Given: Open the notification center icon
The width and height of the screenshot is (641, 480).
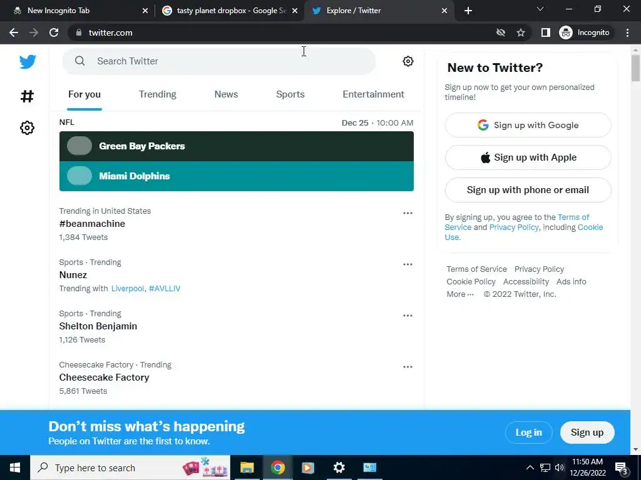Looking at the screenshot, I should 622,468.
